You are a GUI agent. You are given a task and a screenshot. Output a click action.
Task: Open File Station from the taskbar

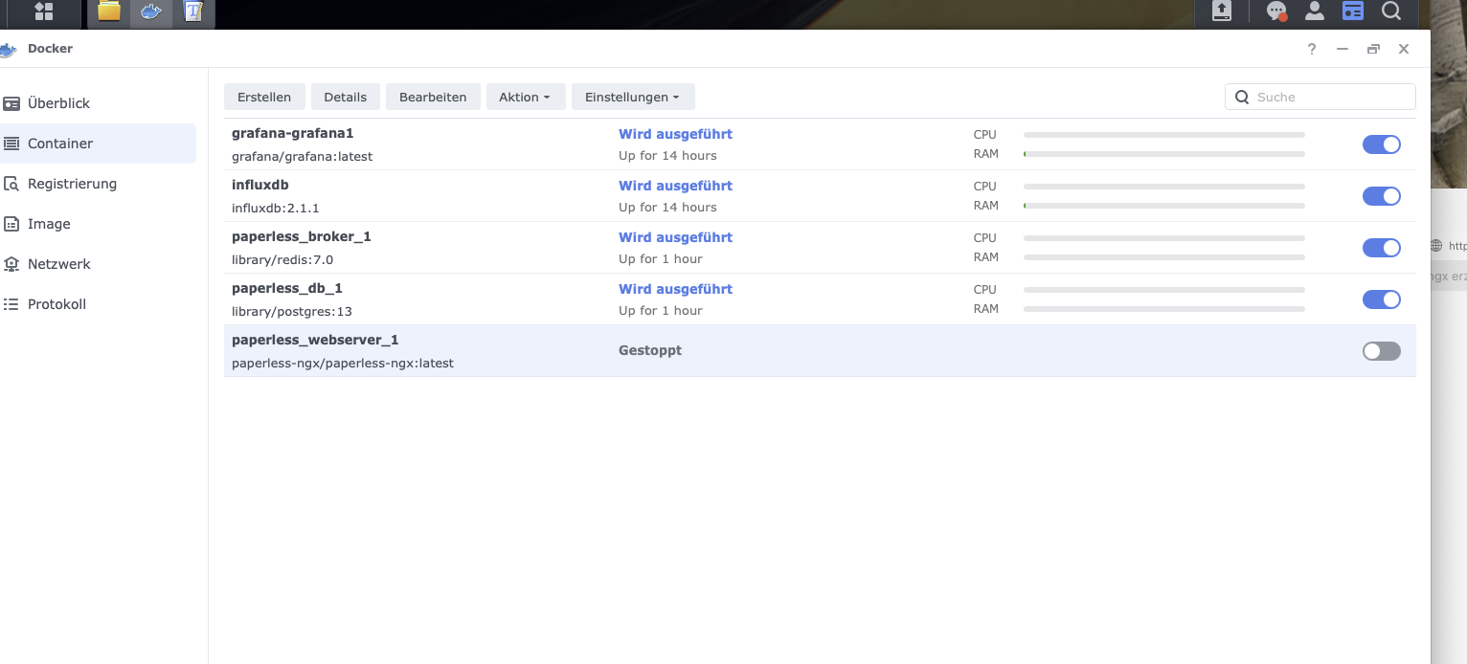(109, 12)
